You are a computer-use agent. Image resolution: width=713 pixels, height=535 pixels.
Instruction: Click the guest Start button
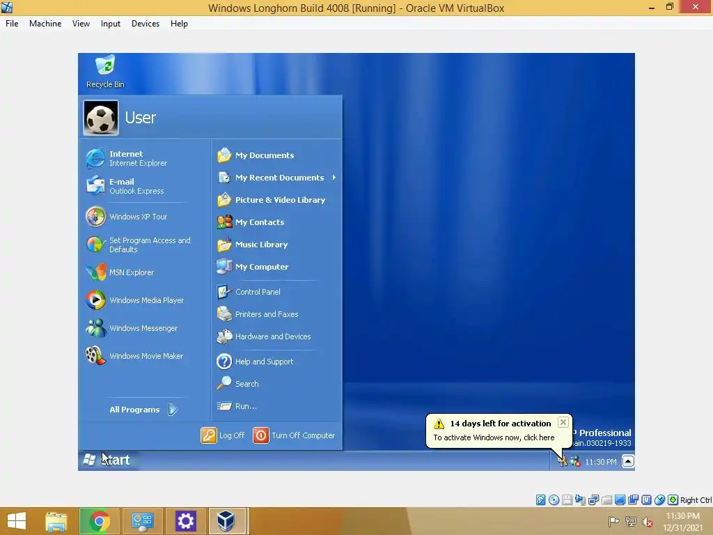click(x=107, y=460)
